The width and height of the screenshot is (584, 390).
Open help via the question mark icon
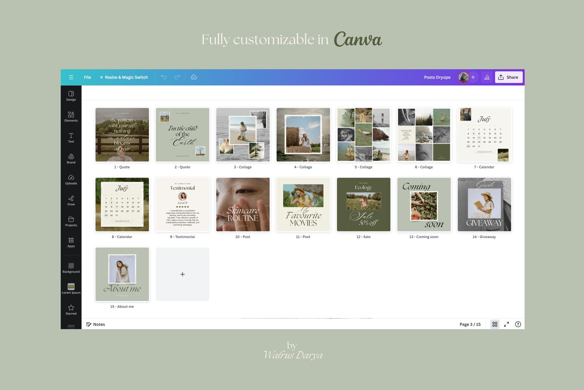(x=518, y=324)
